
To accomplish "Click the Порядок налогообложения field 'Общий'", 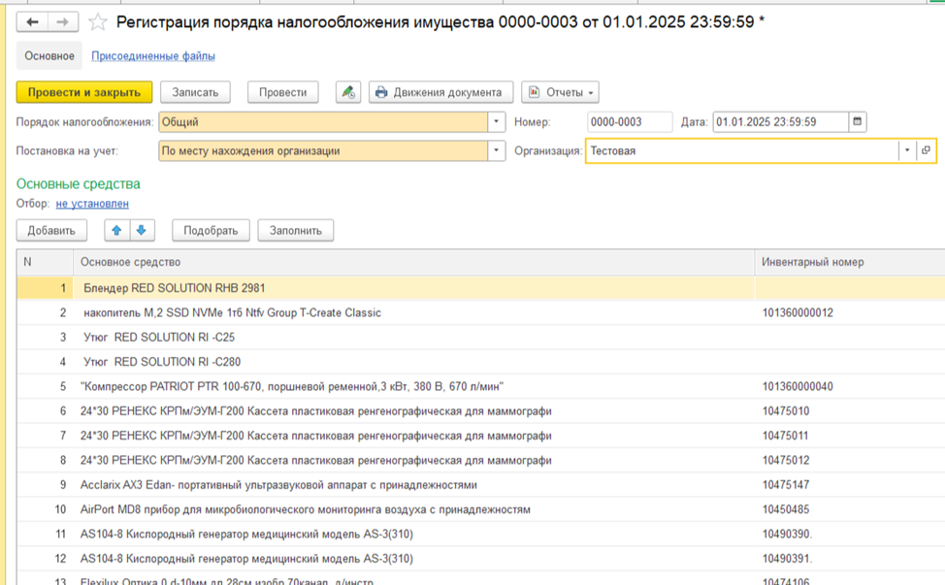I will (x=323, y=121).
